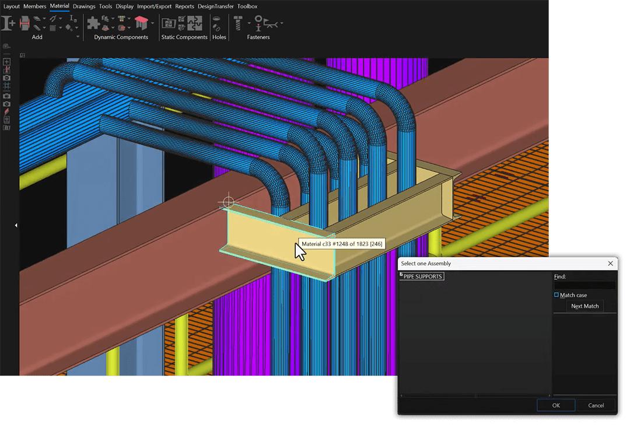Viewport: 630px width, 431px height.
Task: Click the red column section icon
Action: (24, 23)
